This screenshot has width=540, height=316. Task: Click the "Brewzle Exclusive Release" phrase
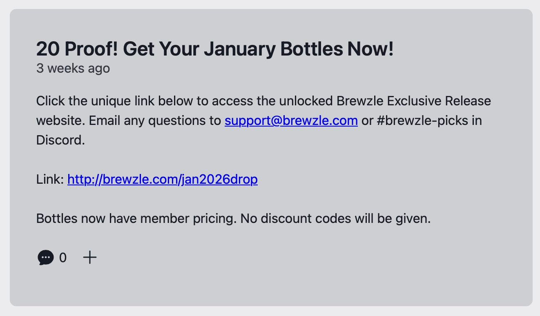coord(413,101)
